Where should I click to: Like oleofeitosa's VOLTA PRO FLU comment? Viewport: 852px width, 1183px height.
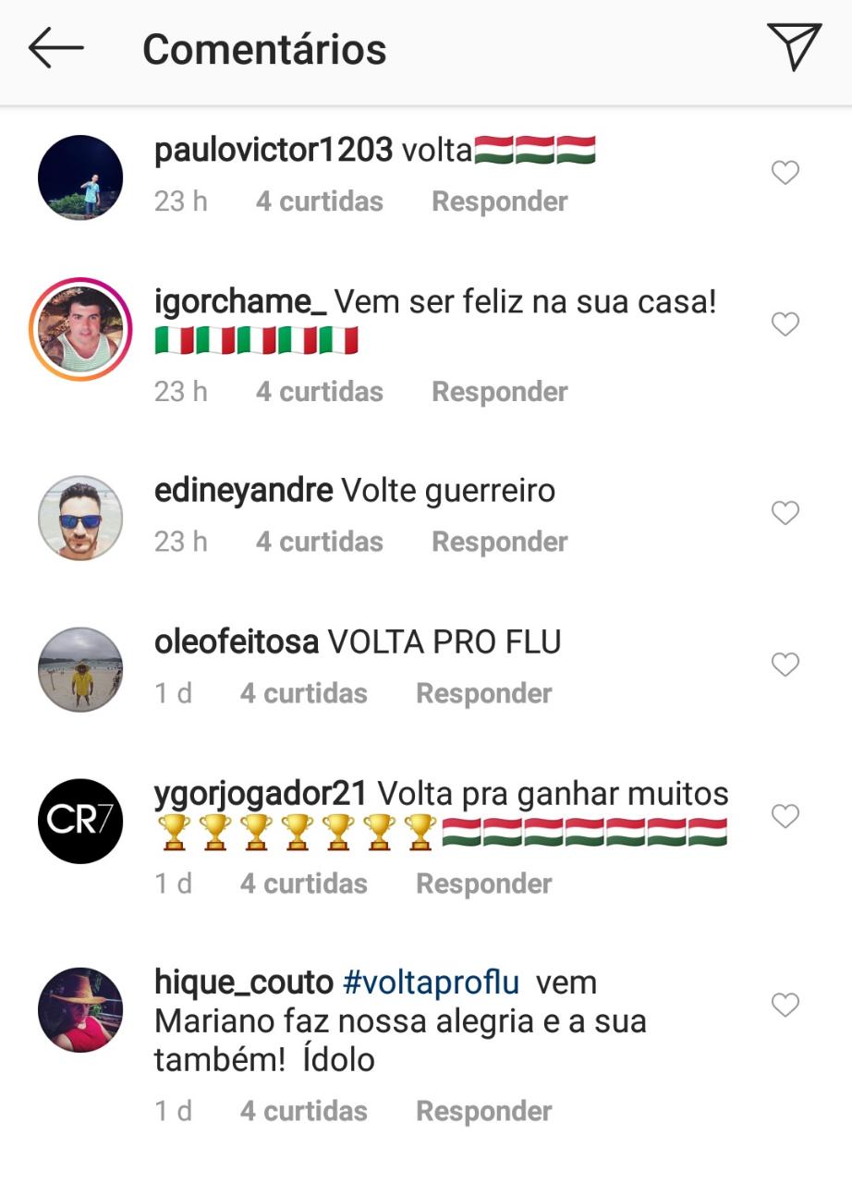click(x=785, y=665)
